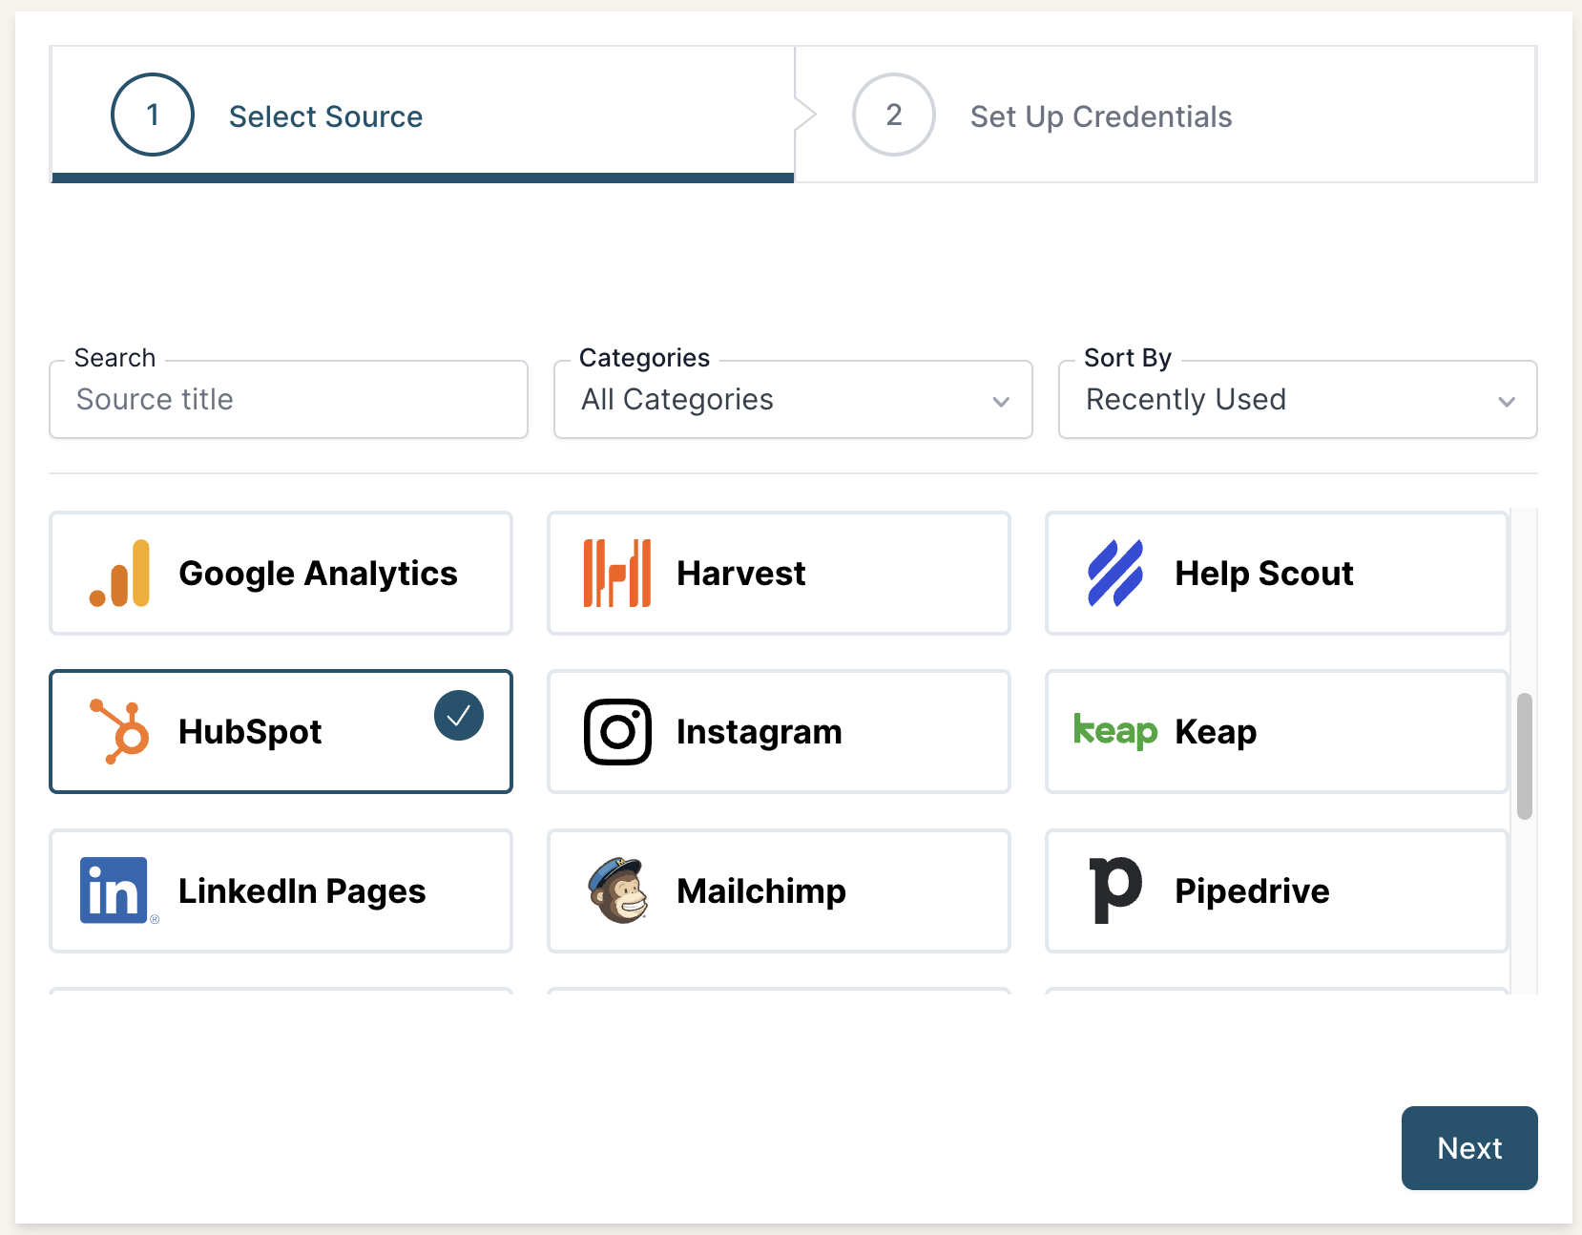The image size is (1582, 1235).
Task: Click the Select Source progress bar
Action: (x=421, y=177)
